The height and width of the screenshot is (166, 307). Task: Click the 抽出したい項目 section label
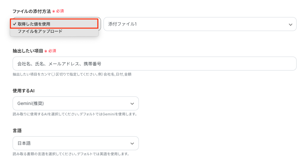click(28, 51)
